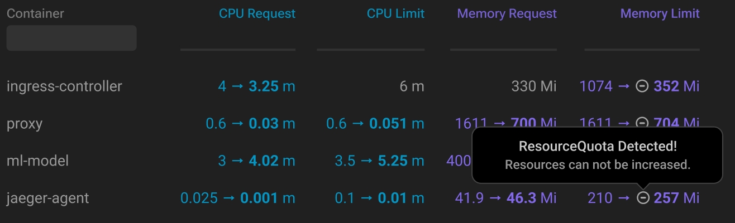This screenshot has width=735, height=223.
Task: Click the ResourceQuota icon in the jaeger-agent row
Action: tap(643, 198)
